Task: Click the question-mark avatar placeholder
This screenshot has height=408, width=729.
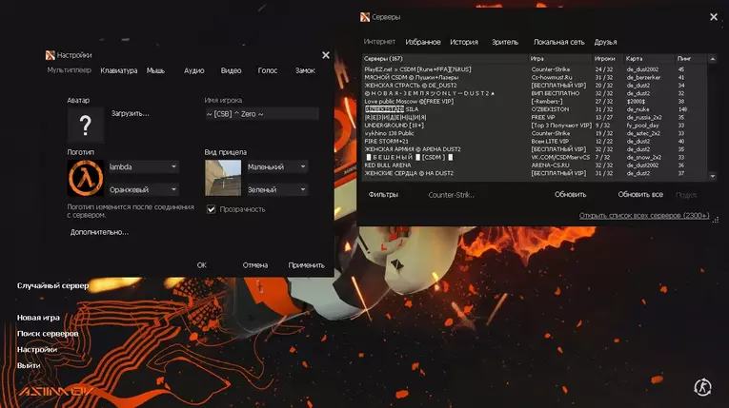Action: pyautogui.click(x=86, y=125)
